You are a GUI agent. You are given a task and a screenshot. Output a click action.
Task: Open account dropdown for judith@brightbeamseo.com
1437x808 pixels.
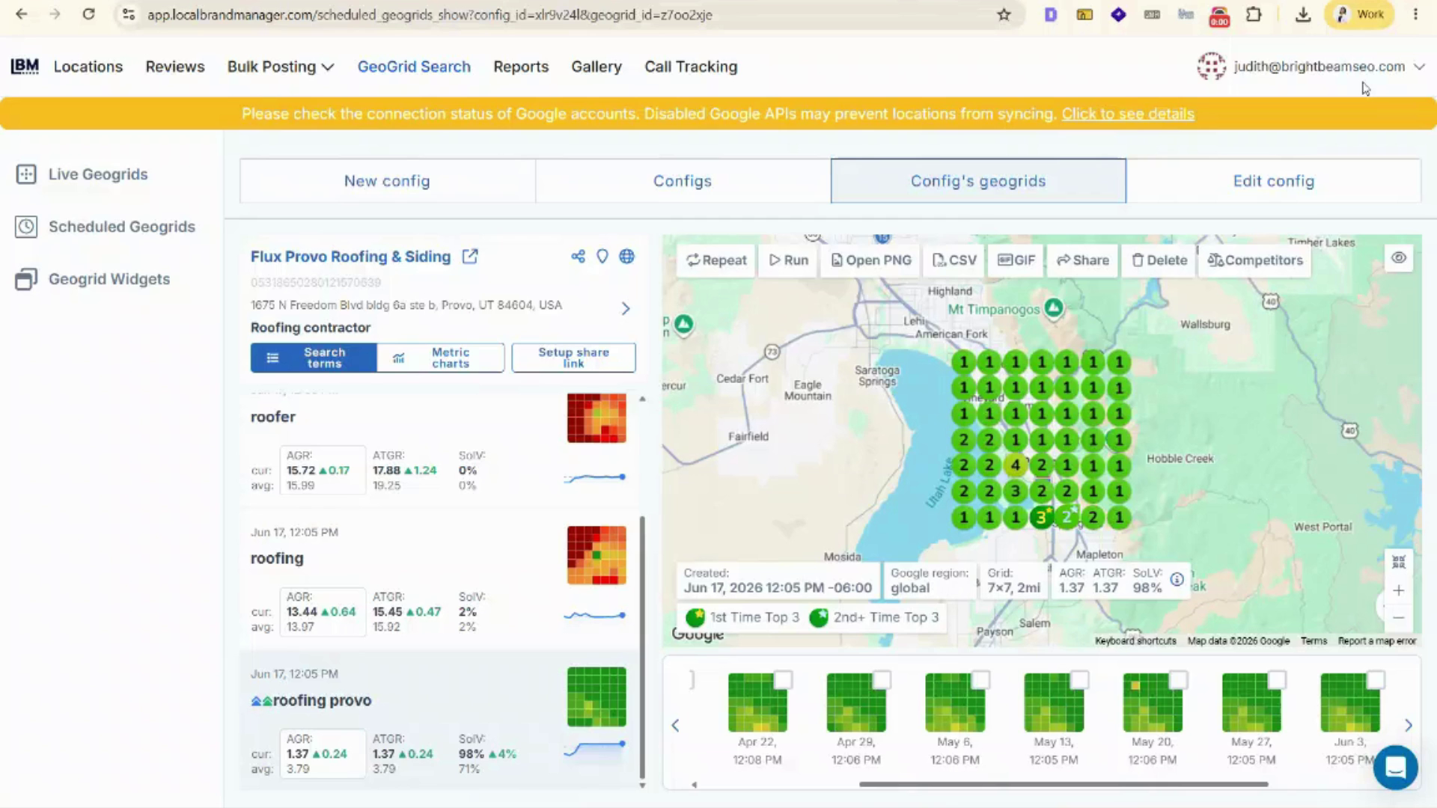pos(1311,67)
